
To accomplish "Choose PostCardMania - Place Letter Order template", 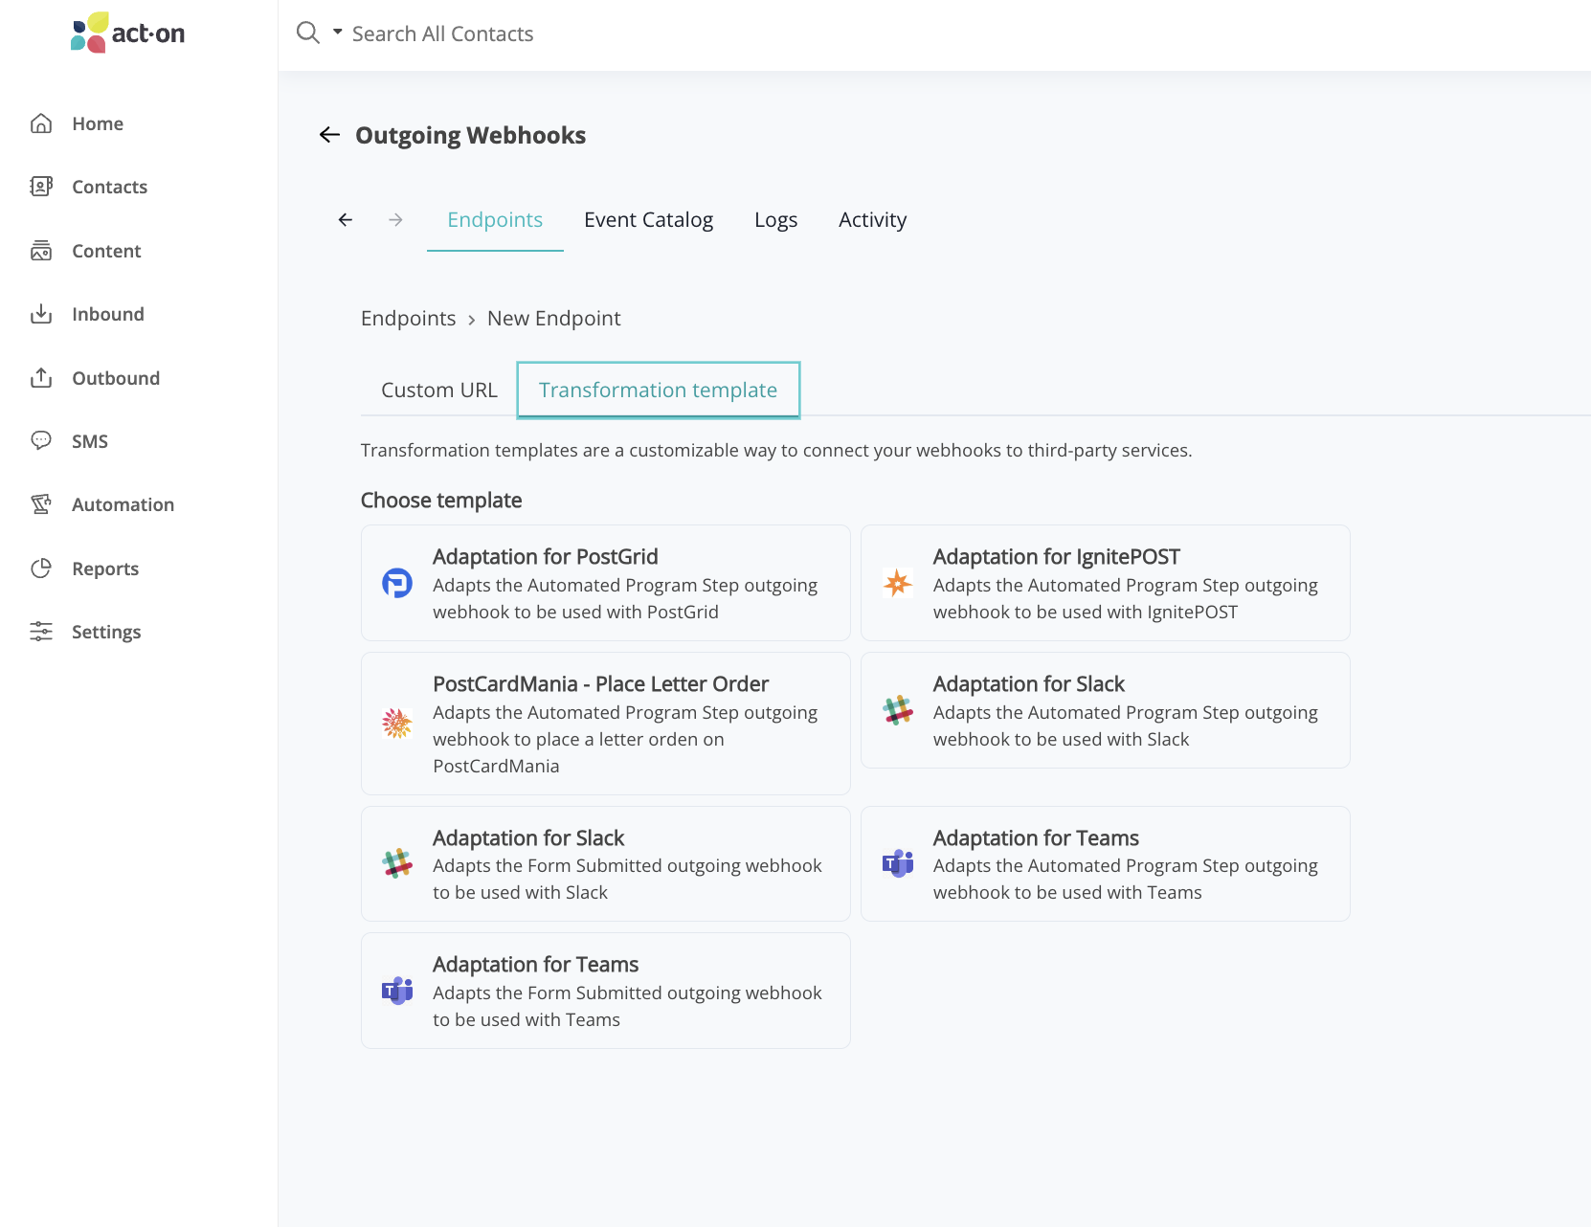I will pyautogui.click(x=605, y=724).
